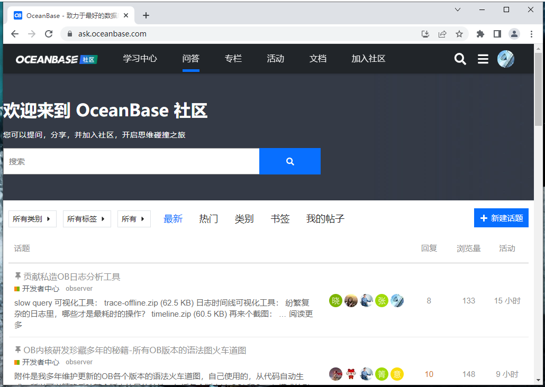Click the red mascot avatar in second topic
Screen dimensions: 545x387
[x=351, y=374]
